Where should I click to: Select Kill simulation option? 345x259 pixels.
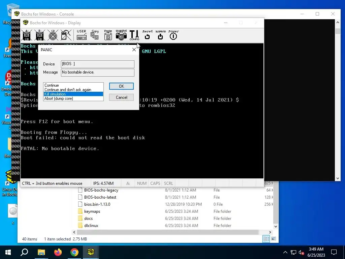(73, 94)
